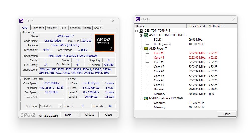This screenshot has width=251, height=133.
Task: Click the Core Voltage 1.163 V field
Action: click(x=83, y=50)
